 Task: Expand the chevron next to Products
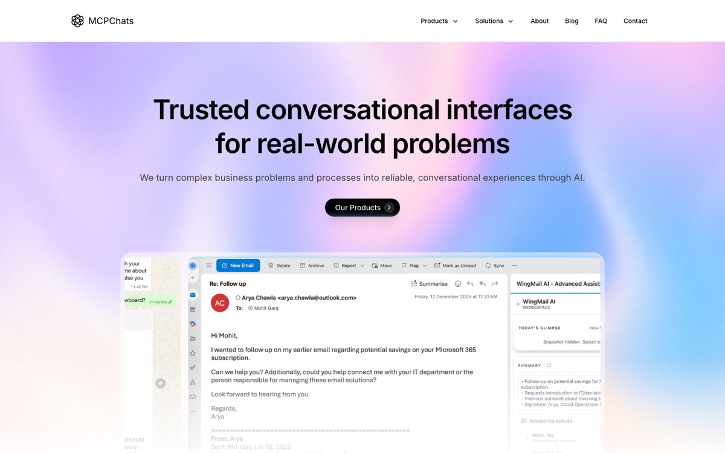click(456, 21)
